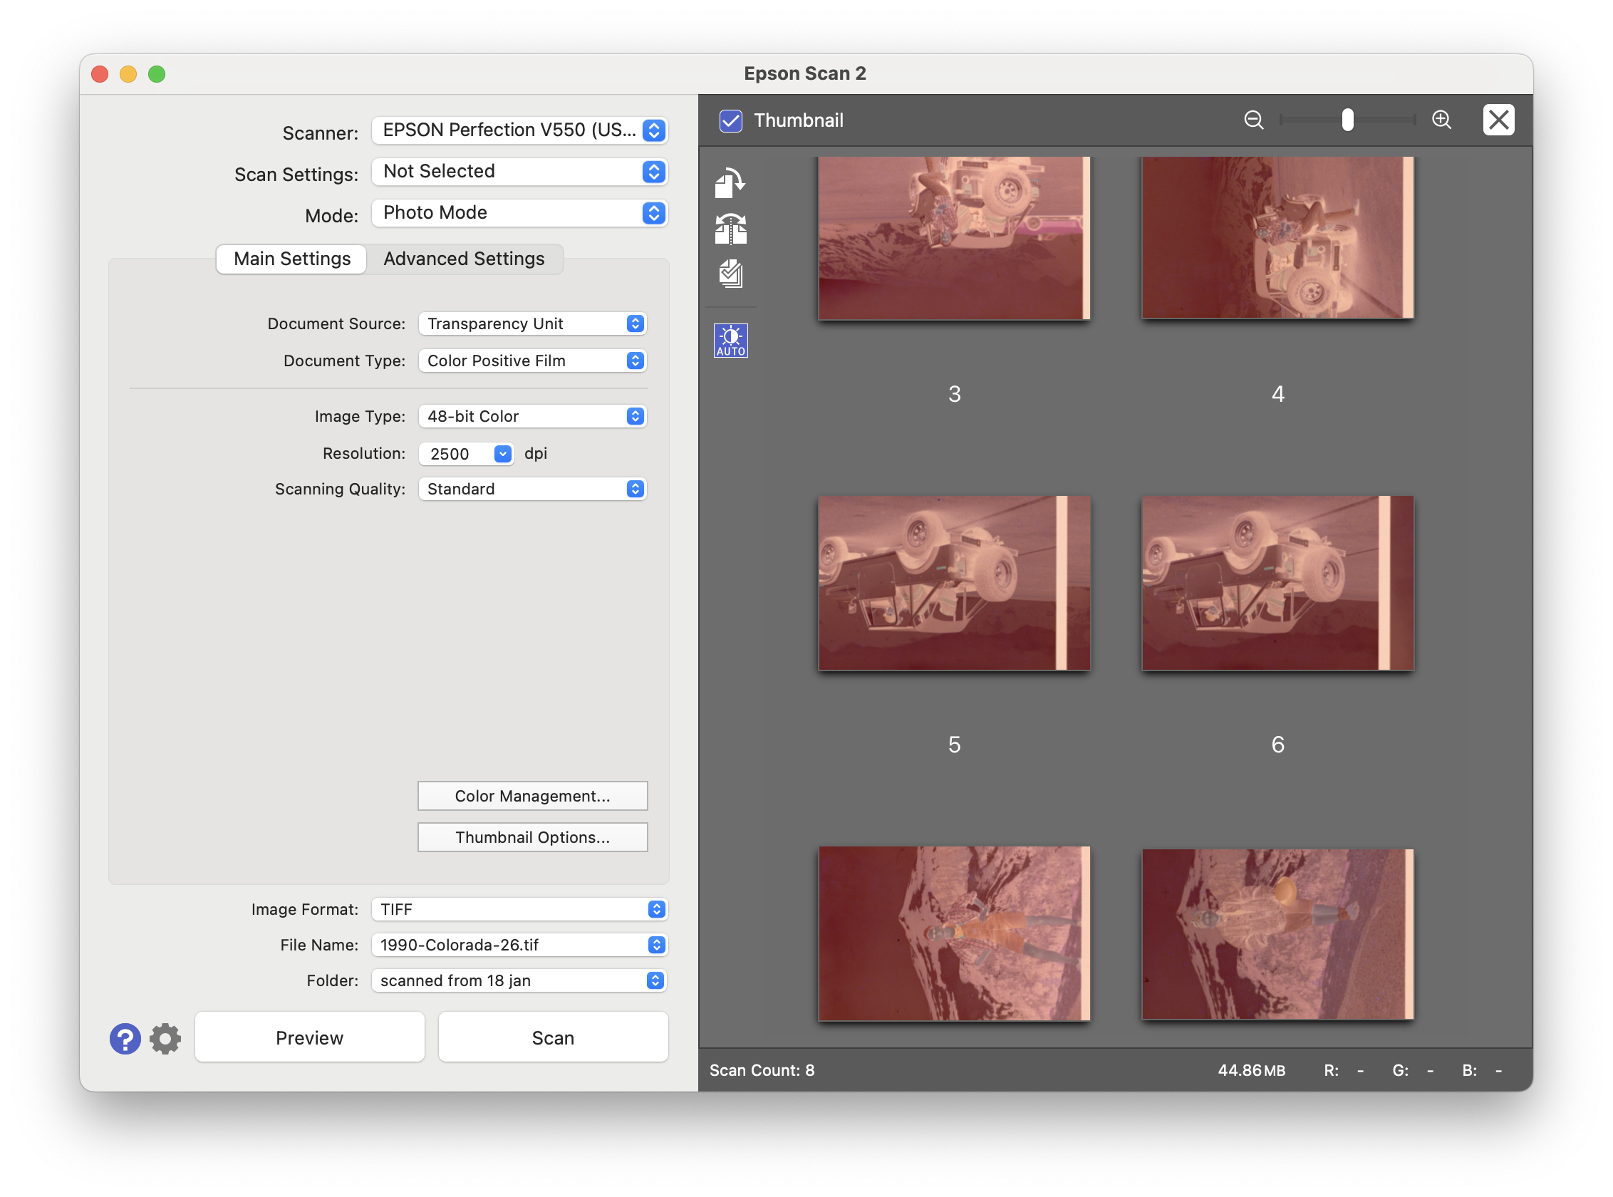Select the Main Settings tab
The height and width of the screenshot is (1197, 1613).
[x=292, y=259]
